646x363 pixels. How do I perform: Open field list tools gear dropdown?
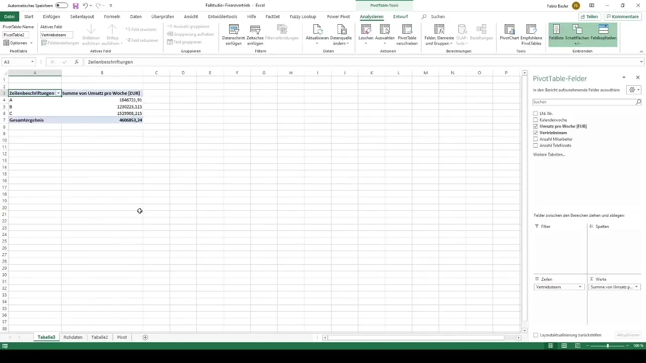point(633,90)
